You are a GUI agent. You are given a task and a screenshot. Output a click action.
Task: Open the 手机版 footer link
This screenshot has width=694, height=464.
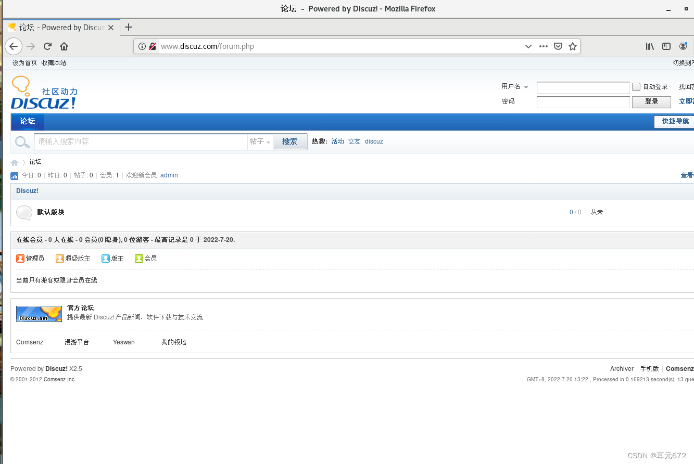point(650,369)
